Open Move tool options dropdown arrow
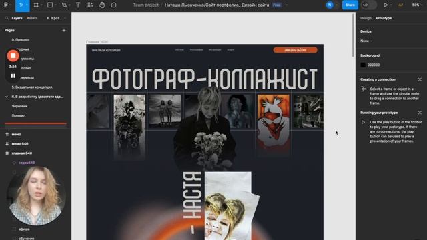Image resolution: width=427 pixels, height=240 pixels. pos(27,5)
